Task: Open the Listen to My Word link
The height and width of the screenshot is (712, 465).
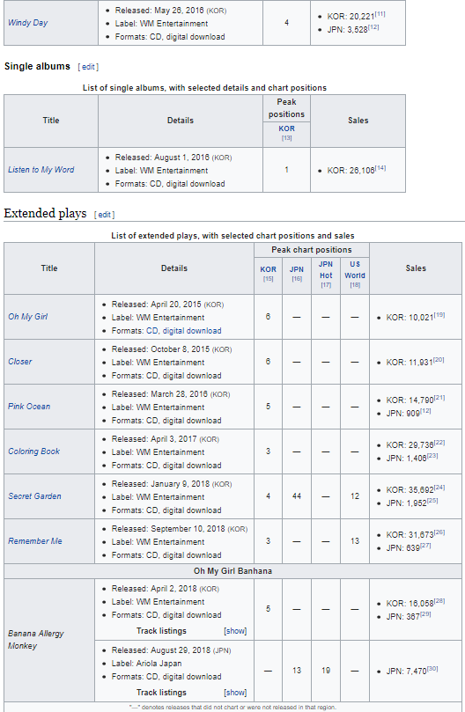Action: tap(41, 170)
